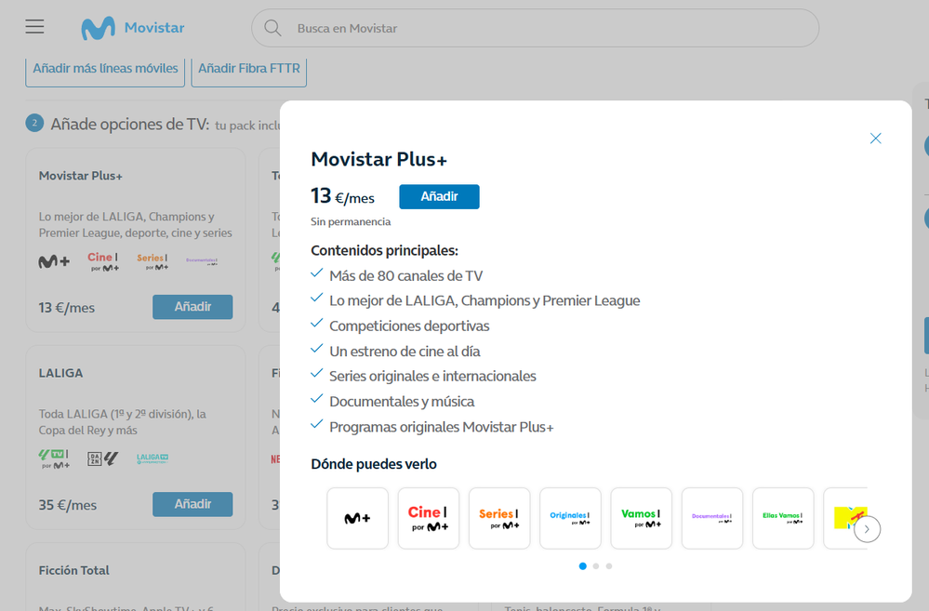Image resolution: width=929 pixels, height=611 pixels.
Task: Select the M+ channel logo tile
Action: [x=357, y=518]
